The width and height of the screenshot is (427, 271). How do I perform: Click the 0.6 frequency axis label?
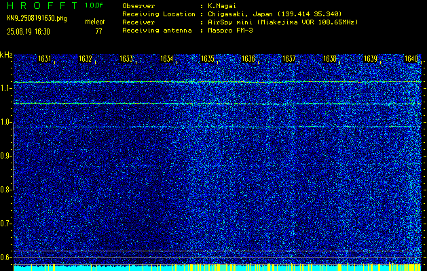5,257
